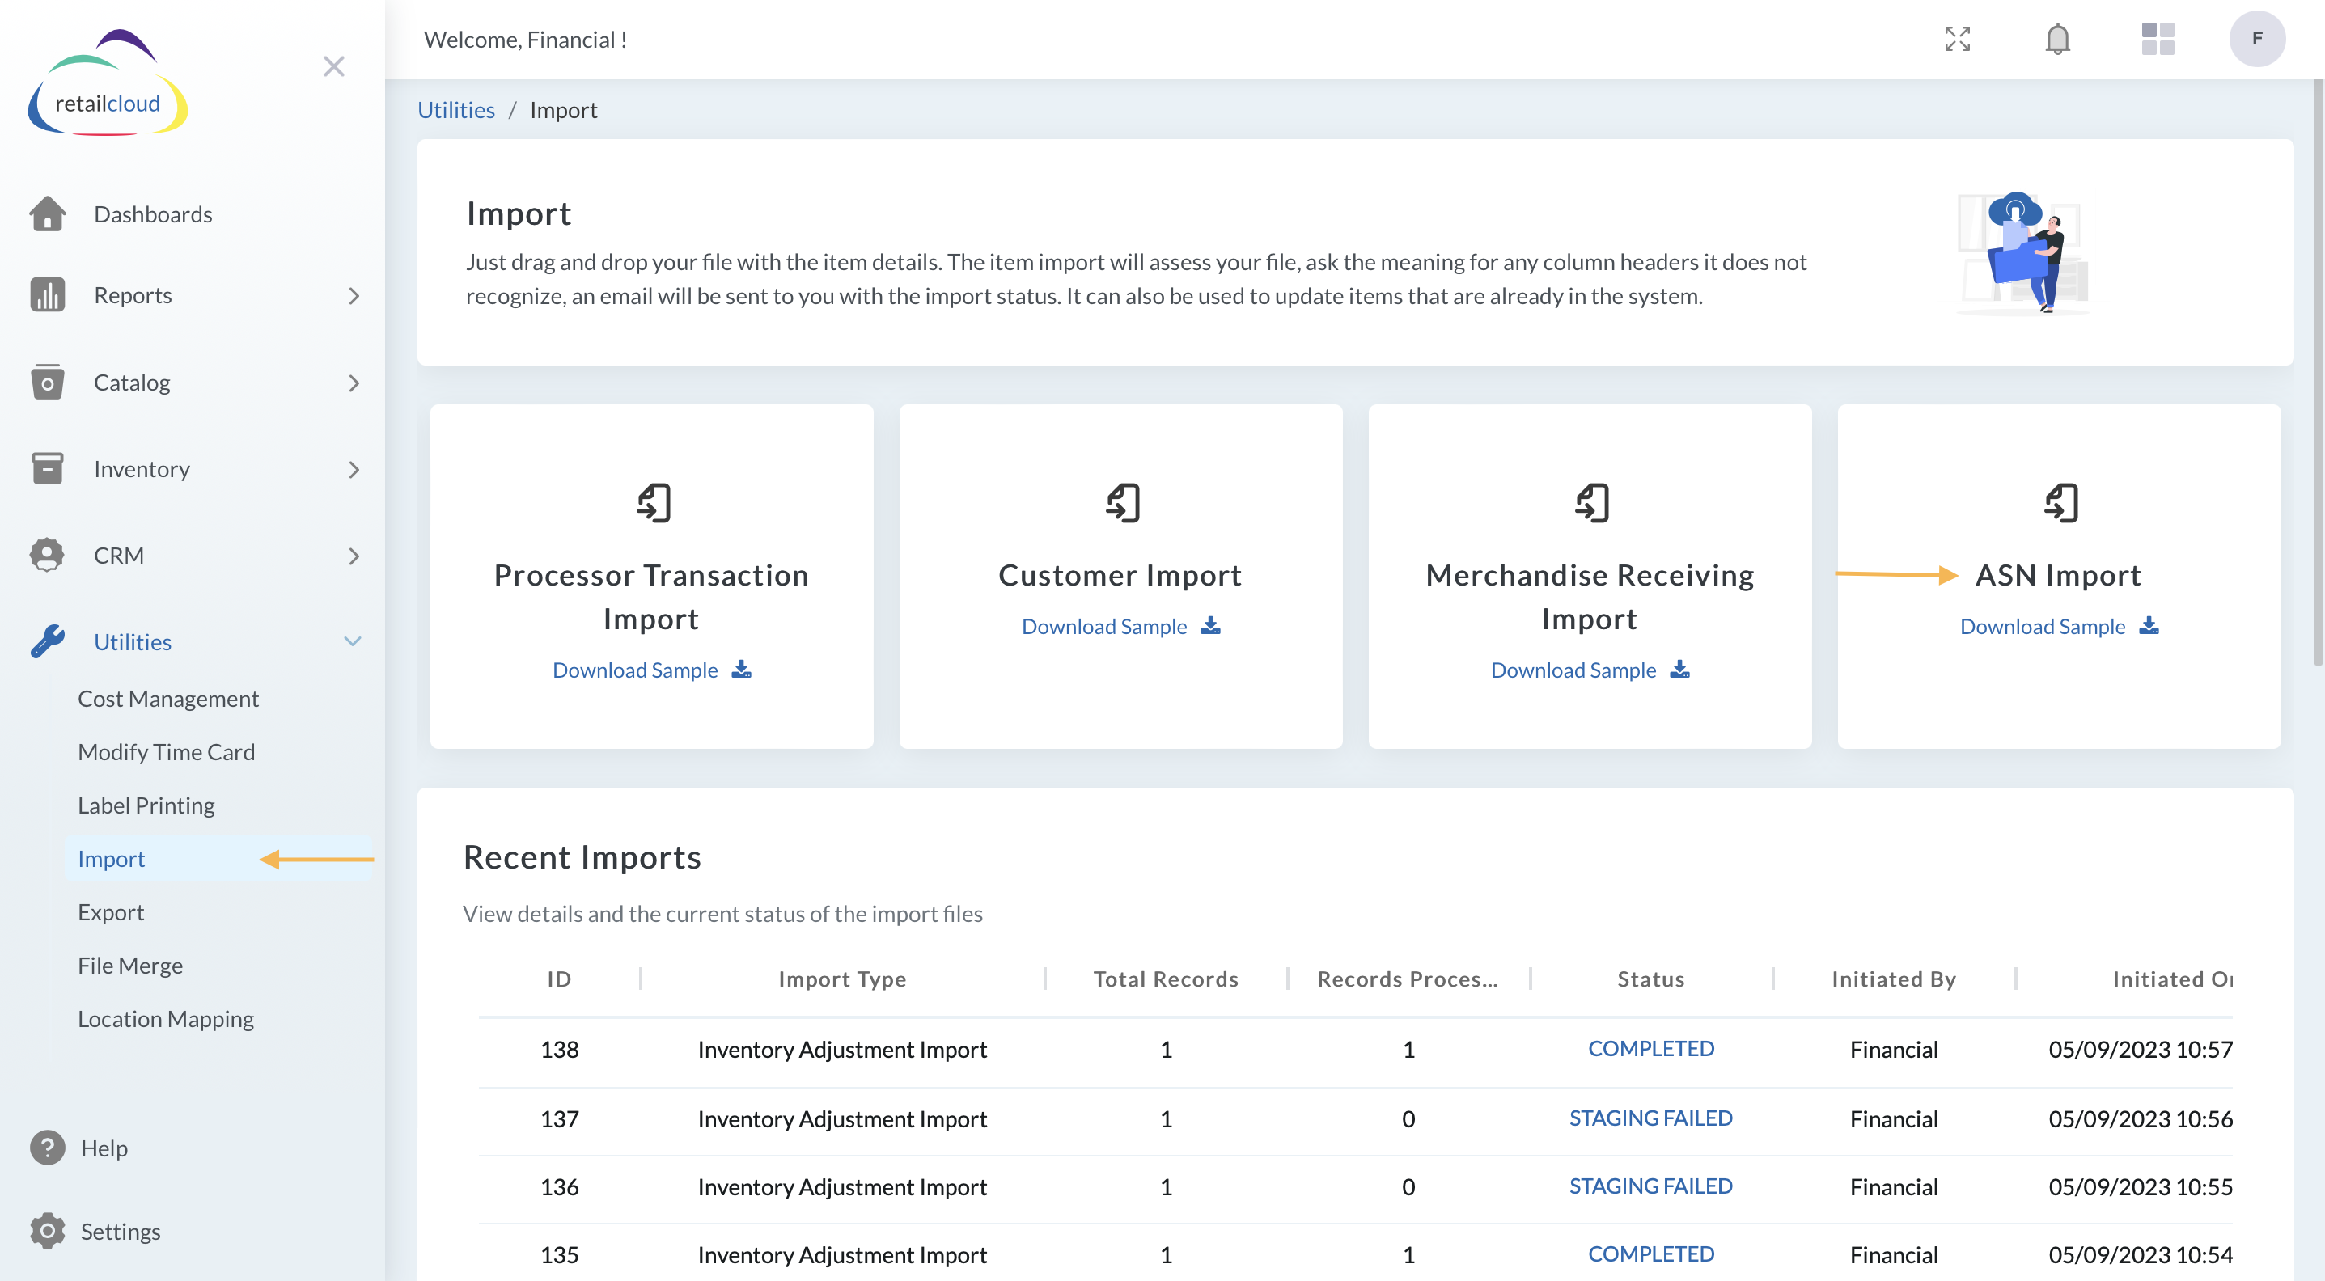The image size is (2325, 1281).
Task: Click STAGING FAILED status for import 136
Action: [x=1651, y=1186]
